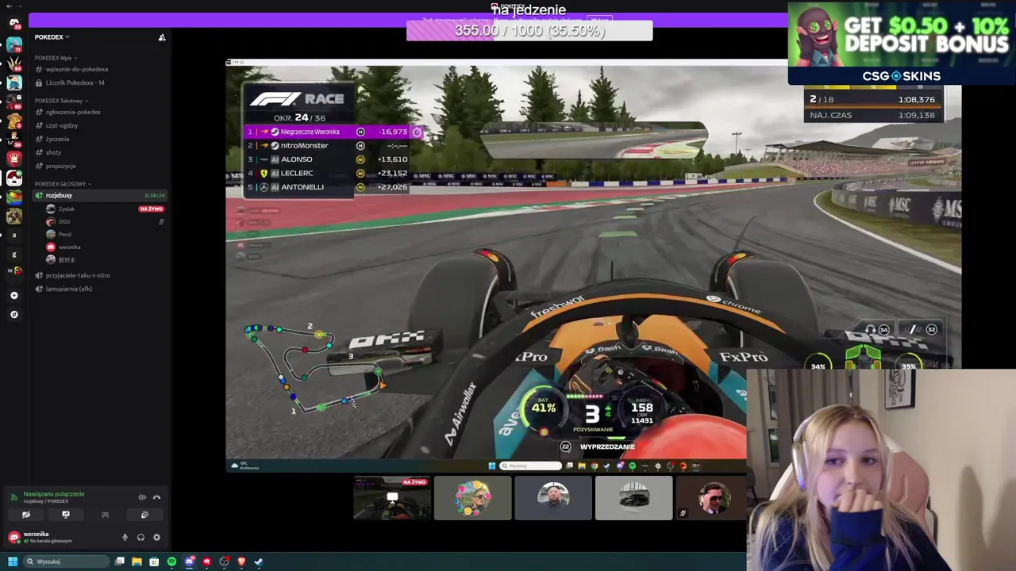Click the CSGOSKINS deposit bonus banner

coord(902,43)
